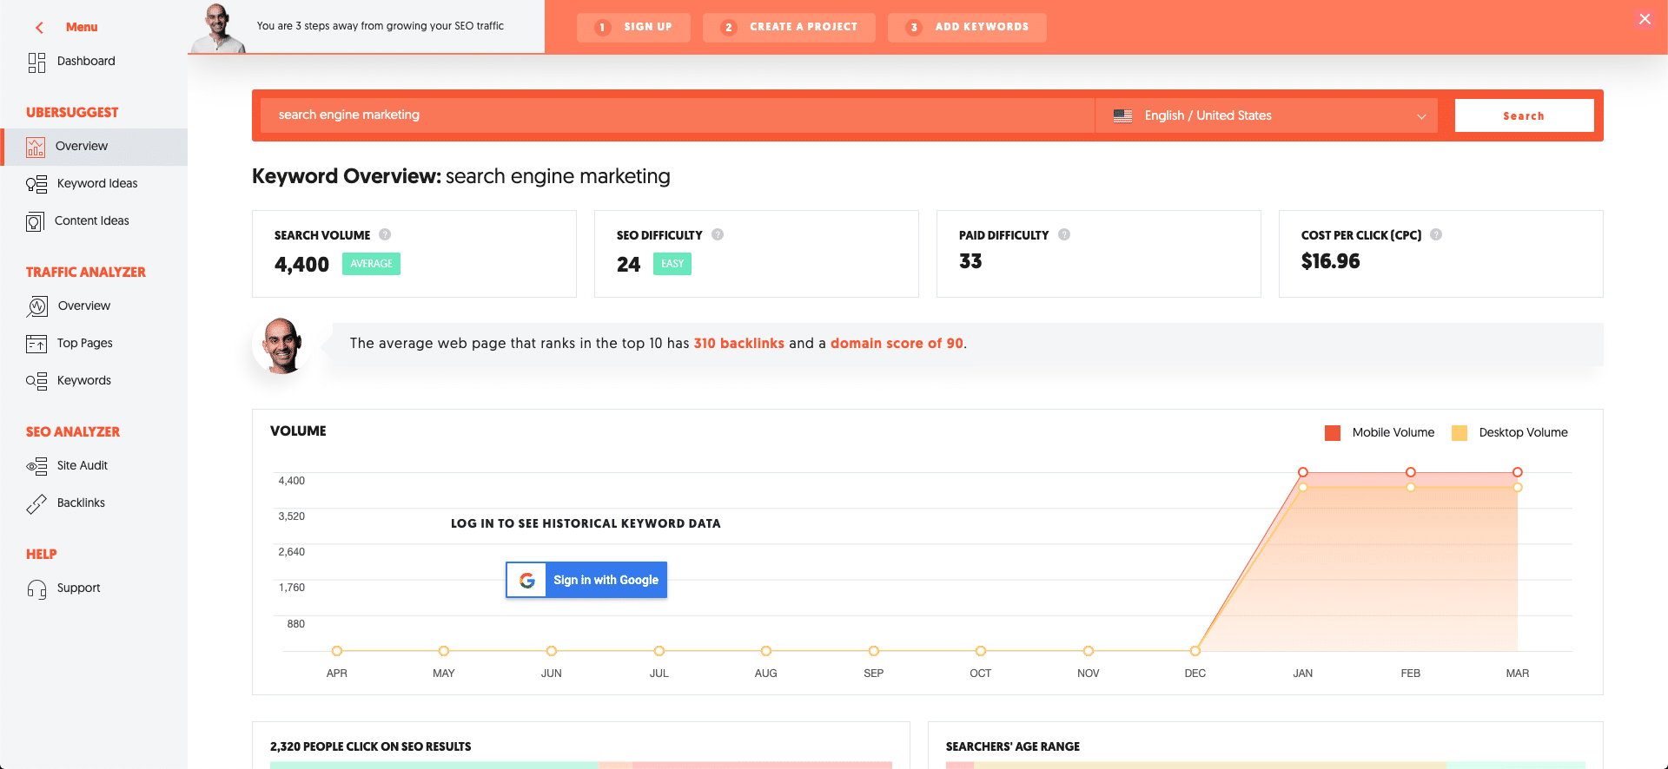Click the Google logo on sign-in button

pos(526,580)
